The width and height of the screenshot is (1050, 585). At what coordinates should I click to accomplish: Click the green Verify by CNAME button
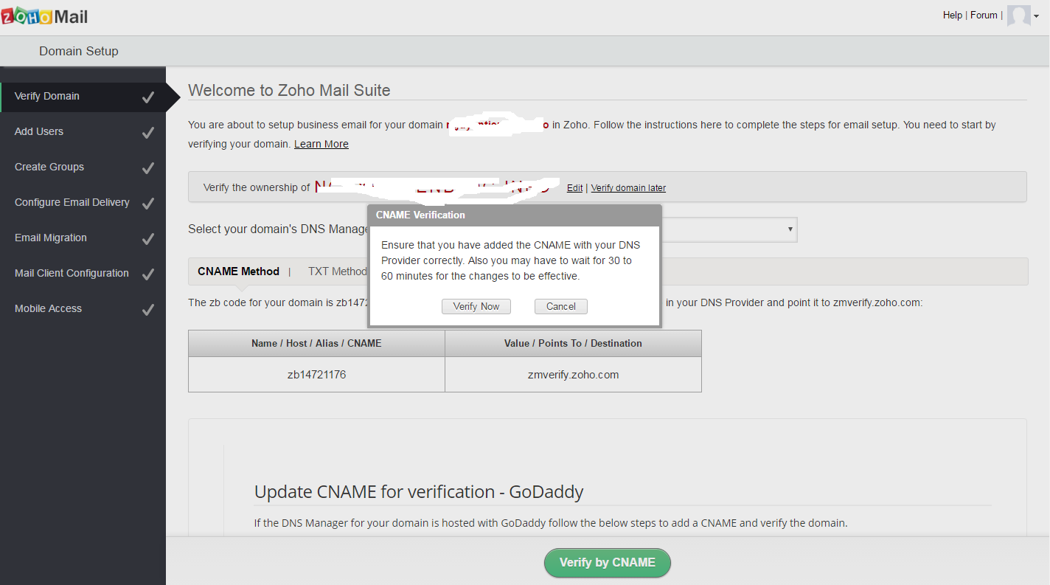tap(608, 563)
